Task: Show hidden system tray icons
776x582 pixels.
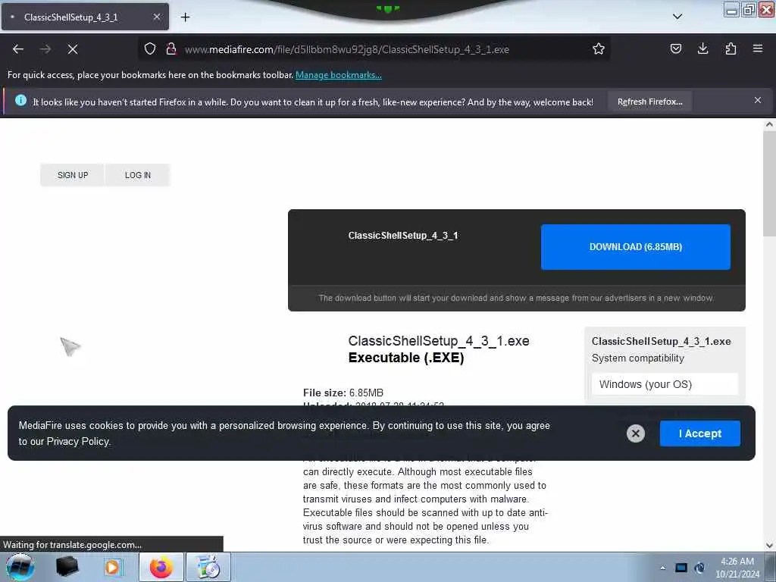Action: (662, 568)
